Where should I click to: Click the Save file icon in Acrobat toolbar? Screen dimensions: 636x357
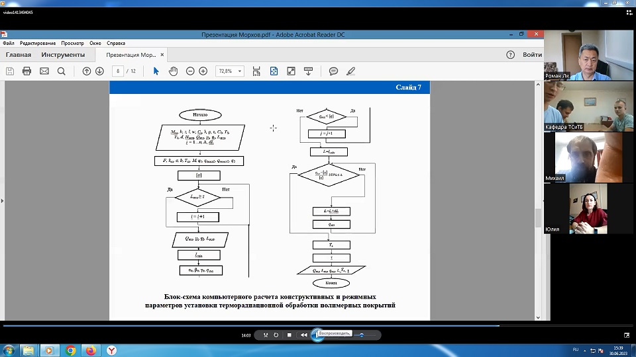coord(10,71)
